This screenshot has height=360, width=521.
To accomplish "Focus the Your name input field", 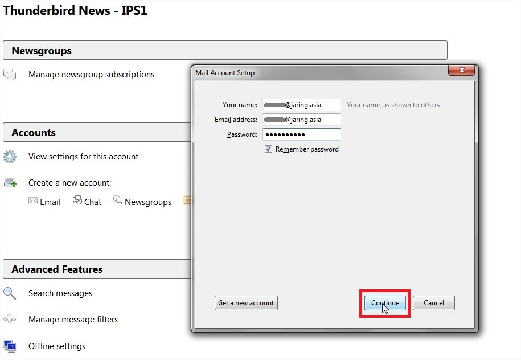I will pyautogui.click(x=302, y=105).
